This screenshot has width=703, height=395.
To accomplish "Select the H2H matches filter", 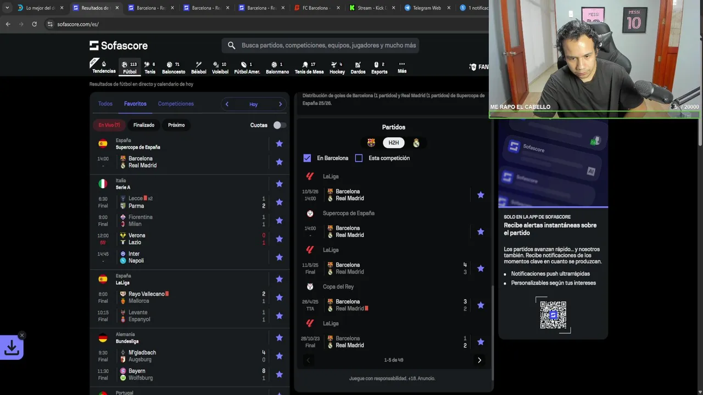I will tap(394, 143).
